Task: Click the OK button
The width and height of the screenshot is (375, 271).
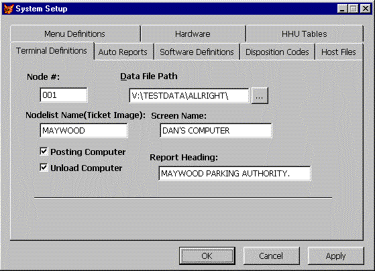Action: tap(207, 256)
